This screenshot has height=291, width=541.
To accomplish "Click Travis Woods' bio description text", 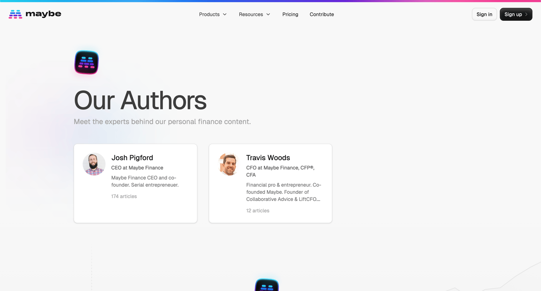I will point(284,192).
